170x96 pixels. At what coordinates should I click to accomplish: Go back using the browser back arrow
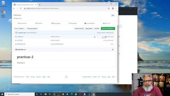14,8
